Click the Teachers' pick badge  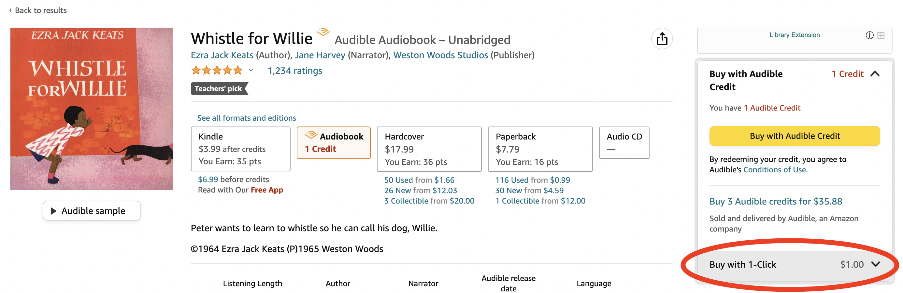[219, 88]
